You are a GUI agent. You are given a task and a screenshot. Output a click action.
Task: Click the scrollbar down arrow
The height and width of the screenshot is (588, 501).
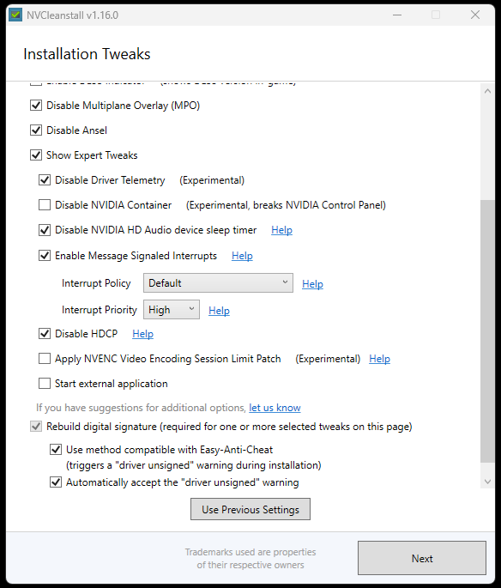click(487, 482)
